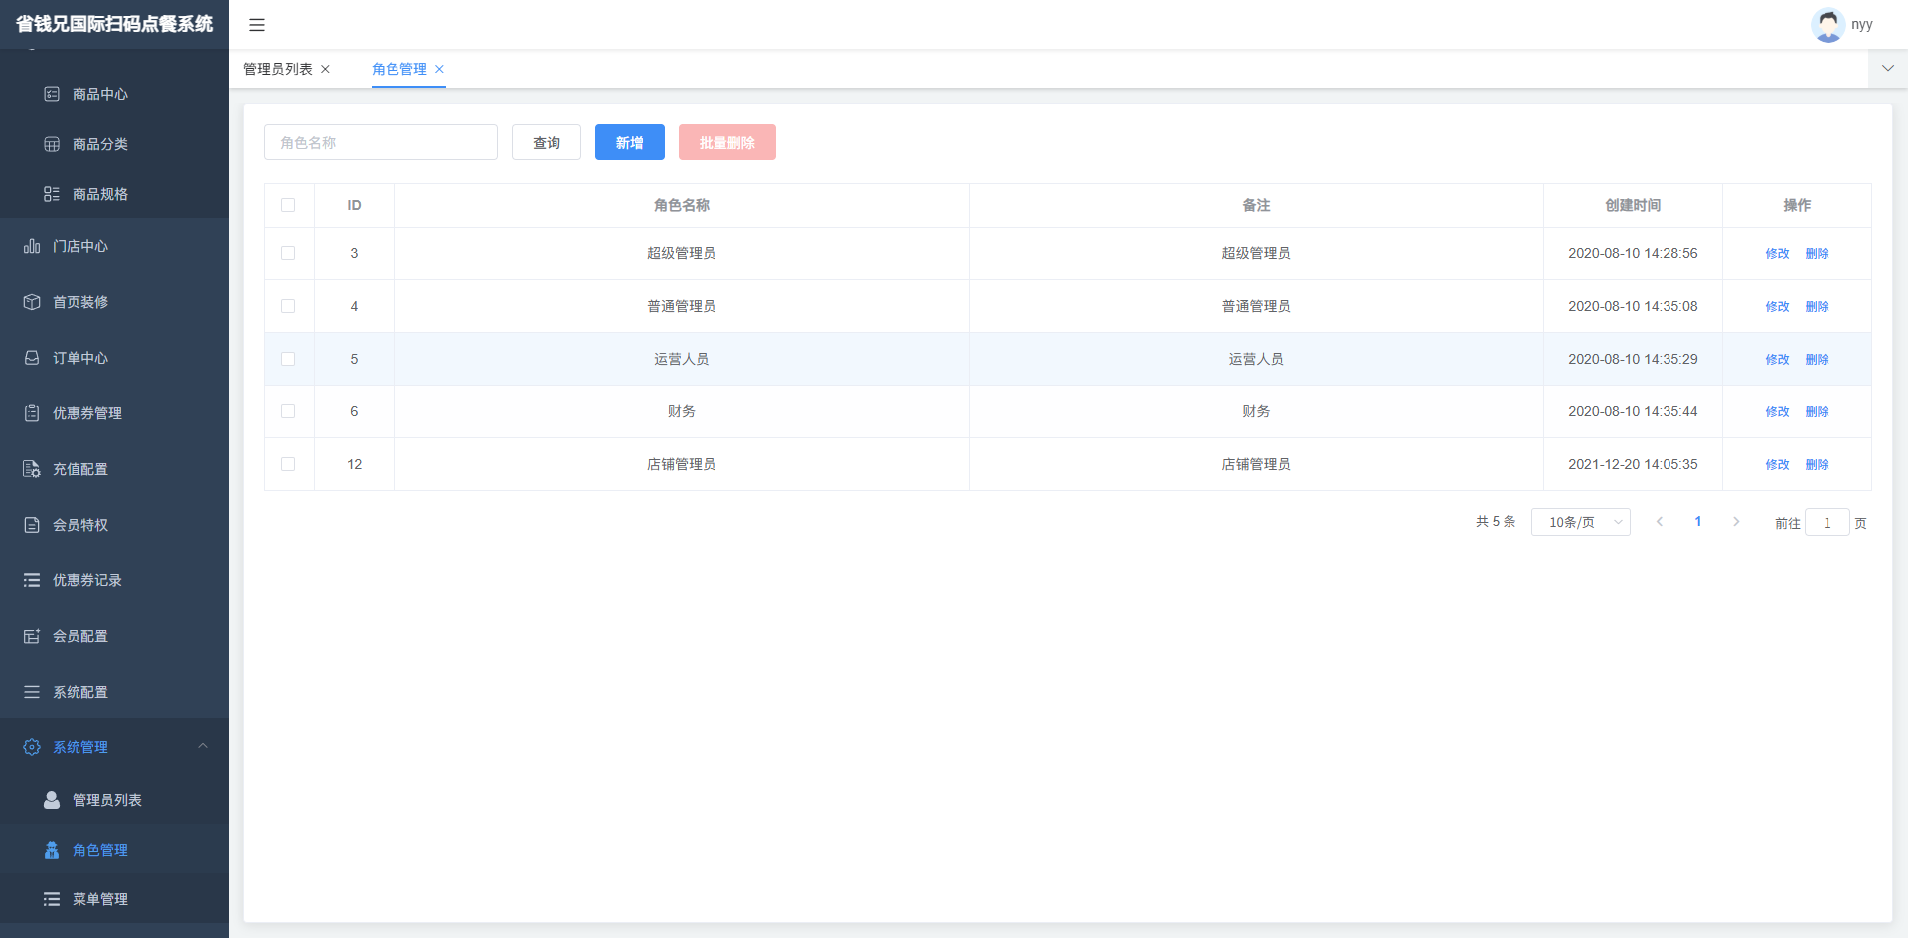Select the 店铺管理员 row checkbox
This screenshot has width=1908, height=938.
[x=288, y=464]
